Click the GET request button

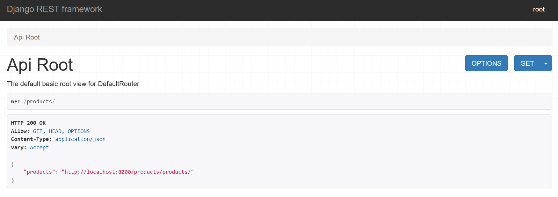click(527, 63)
